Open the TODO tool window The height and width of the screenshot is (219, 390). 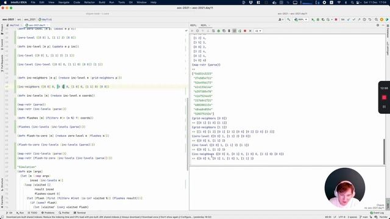pos(32,213)
